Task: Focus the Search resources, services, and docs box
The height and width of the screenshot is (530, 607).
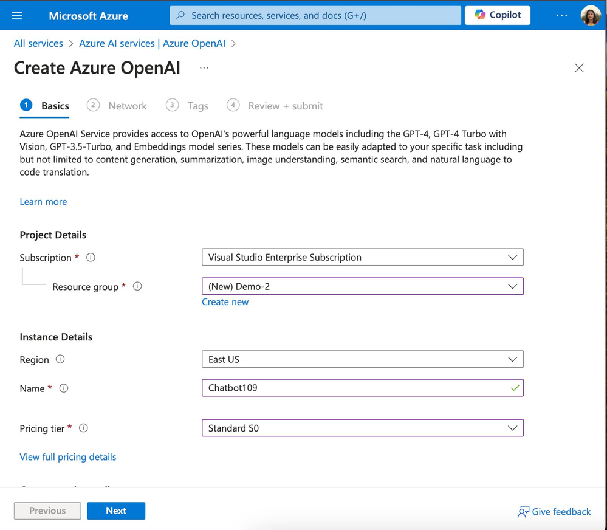Action: [x=315, y=15]
